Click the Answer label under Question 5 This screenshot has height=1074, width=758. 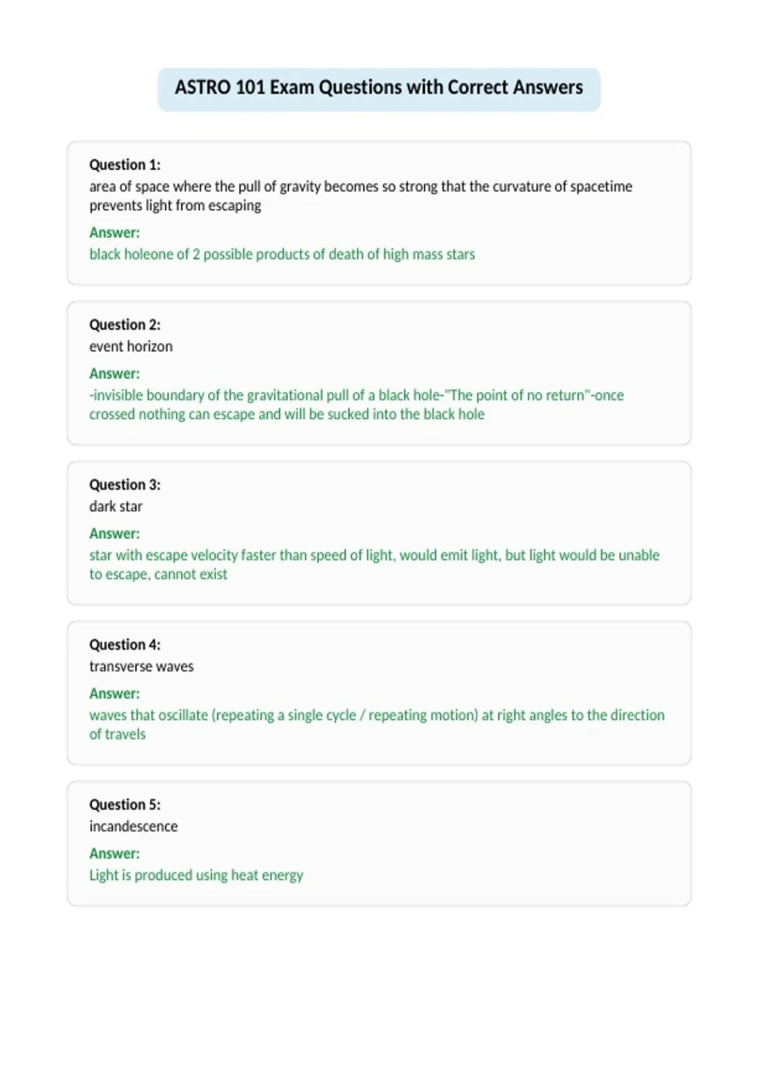point(114,853)
